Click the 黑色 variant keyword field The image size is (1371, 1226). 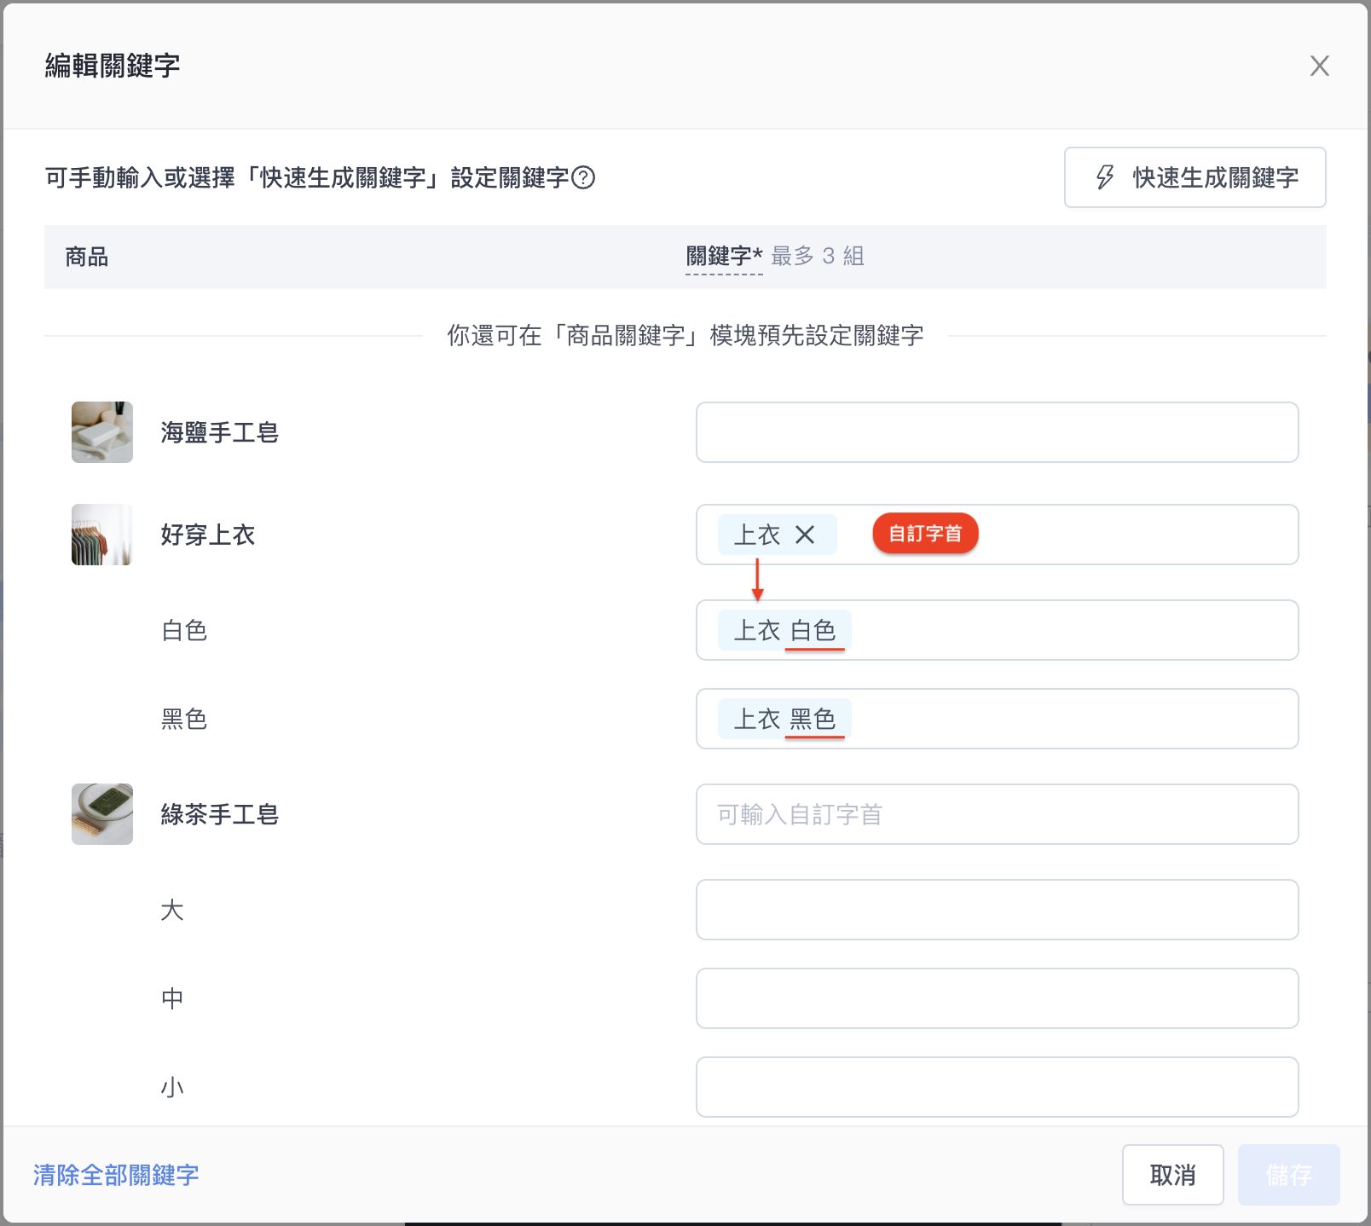[x=997, y=719]
